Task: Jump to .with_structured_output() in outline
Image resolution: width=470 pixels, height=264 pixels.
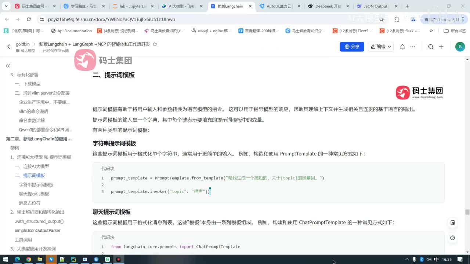Action: pyautogui.click(x=39, y=221)
